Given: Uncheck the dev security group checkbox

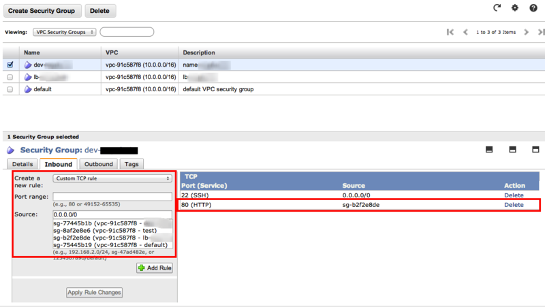Looking at the screenshot, I should pyautogui.click(x=10, y=65).
